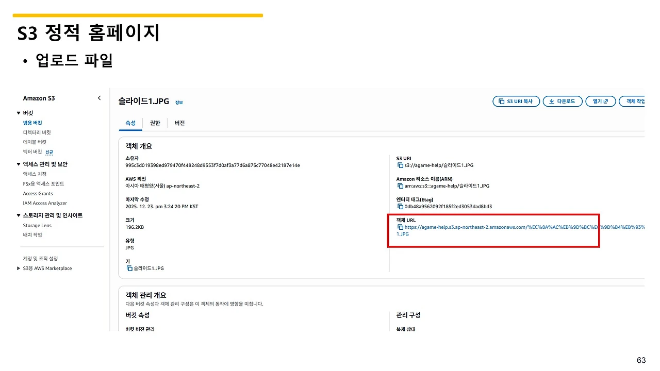
Task: Open FSx용 액세스 포인트 in the sidebar
Action: click(x=43, y=184)
